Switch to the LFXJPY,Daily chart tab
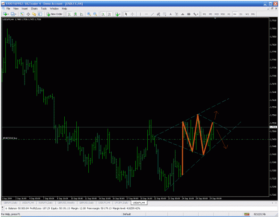 [x=121, y=203]
